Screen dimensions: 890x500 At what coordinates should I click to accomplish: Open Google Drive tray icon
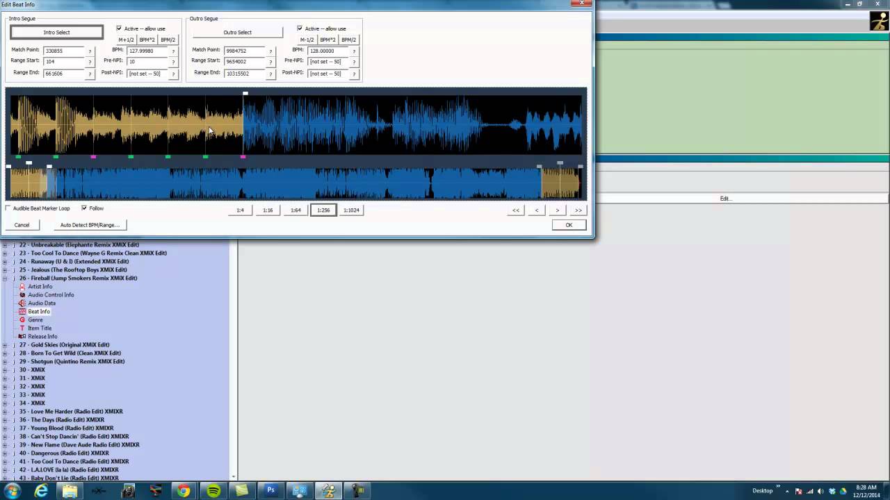click(843, 491)
